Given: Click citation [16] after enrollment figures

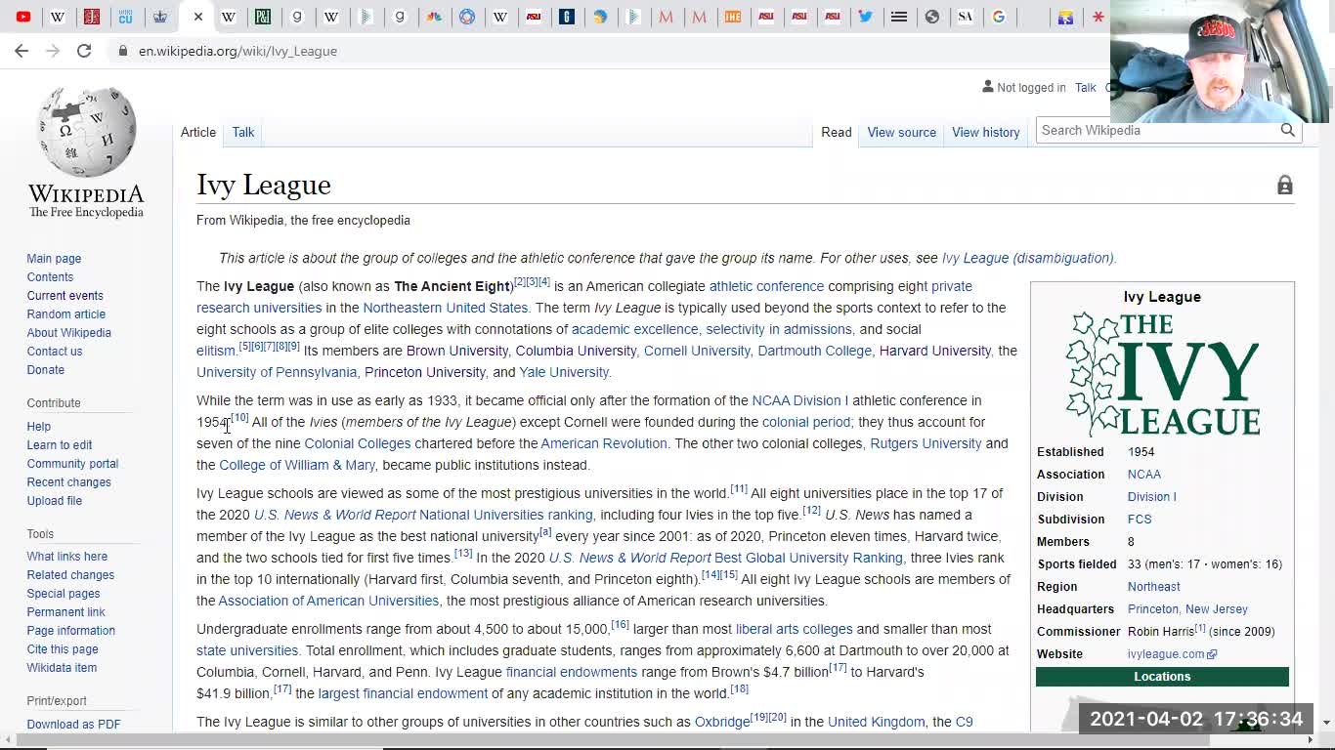Looking at the screenshot, I should pos(621,624).
